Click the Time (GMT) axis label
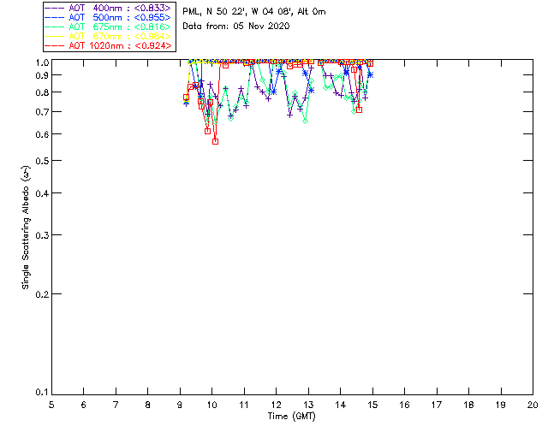Screen dimensions: 548x438 291,417
